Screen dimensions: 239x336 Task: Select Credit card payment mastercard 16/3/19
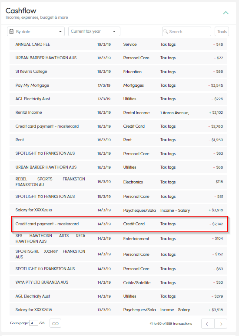tap(118, 126)
